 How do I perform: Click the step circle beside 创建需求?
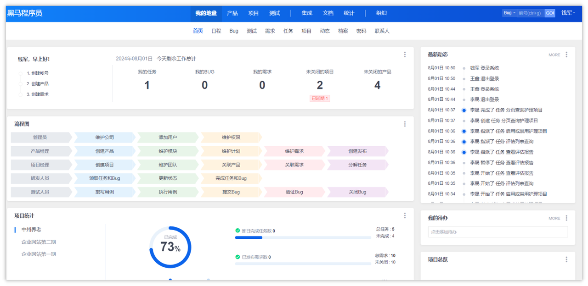click(x=20, y=94)
